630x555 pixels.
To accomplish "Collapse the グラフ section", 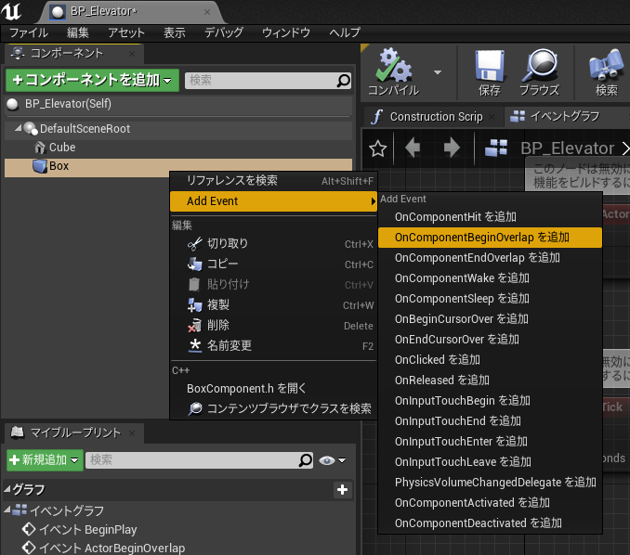I will (x=7, y=489).
